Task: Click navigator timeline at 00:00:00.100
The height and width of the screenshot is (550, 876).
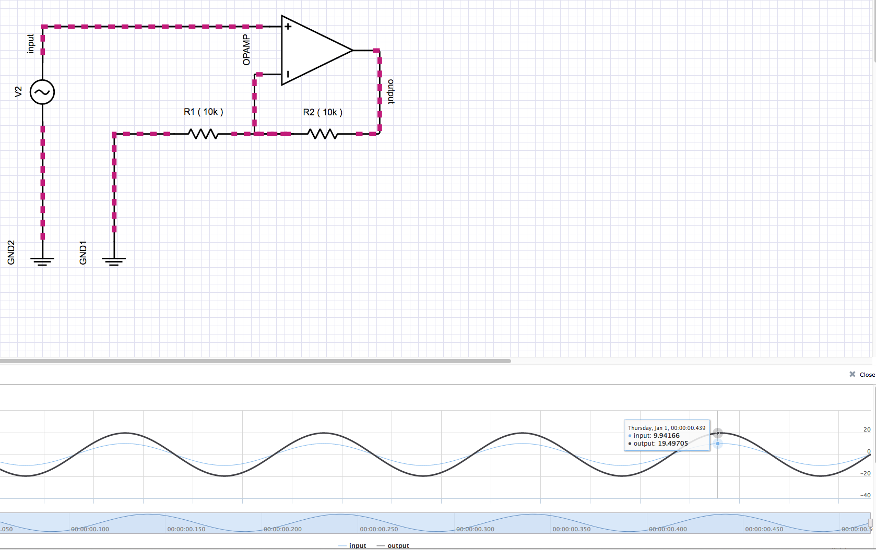Action: click(x=90, y=529)
